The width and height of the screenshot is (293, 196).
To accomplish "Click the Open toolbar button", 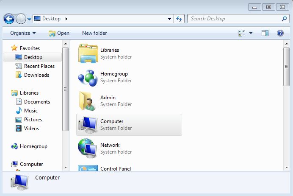I will pos(59,33).
